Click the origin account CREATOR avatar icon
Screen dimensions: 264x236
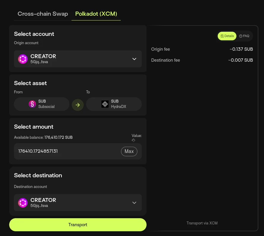pos(23,59)
